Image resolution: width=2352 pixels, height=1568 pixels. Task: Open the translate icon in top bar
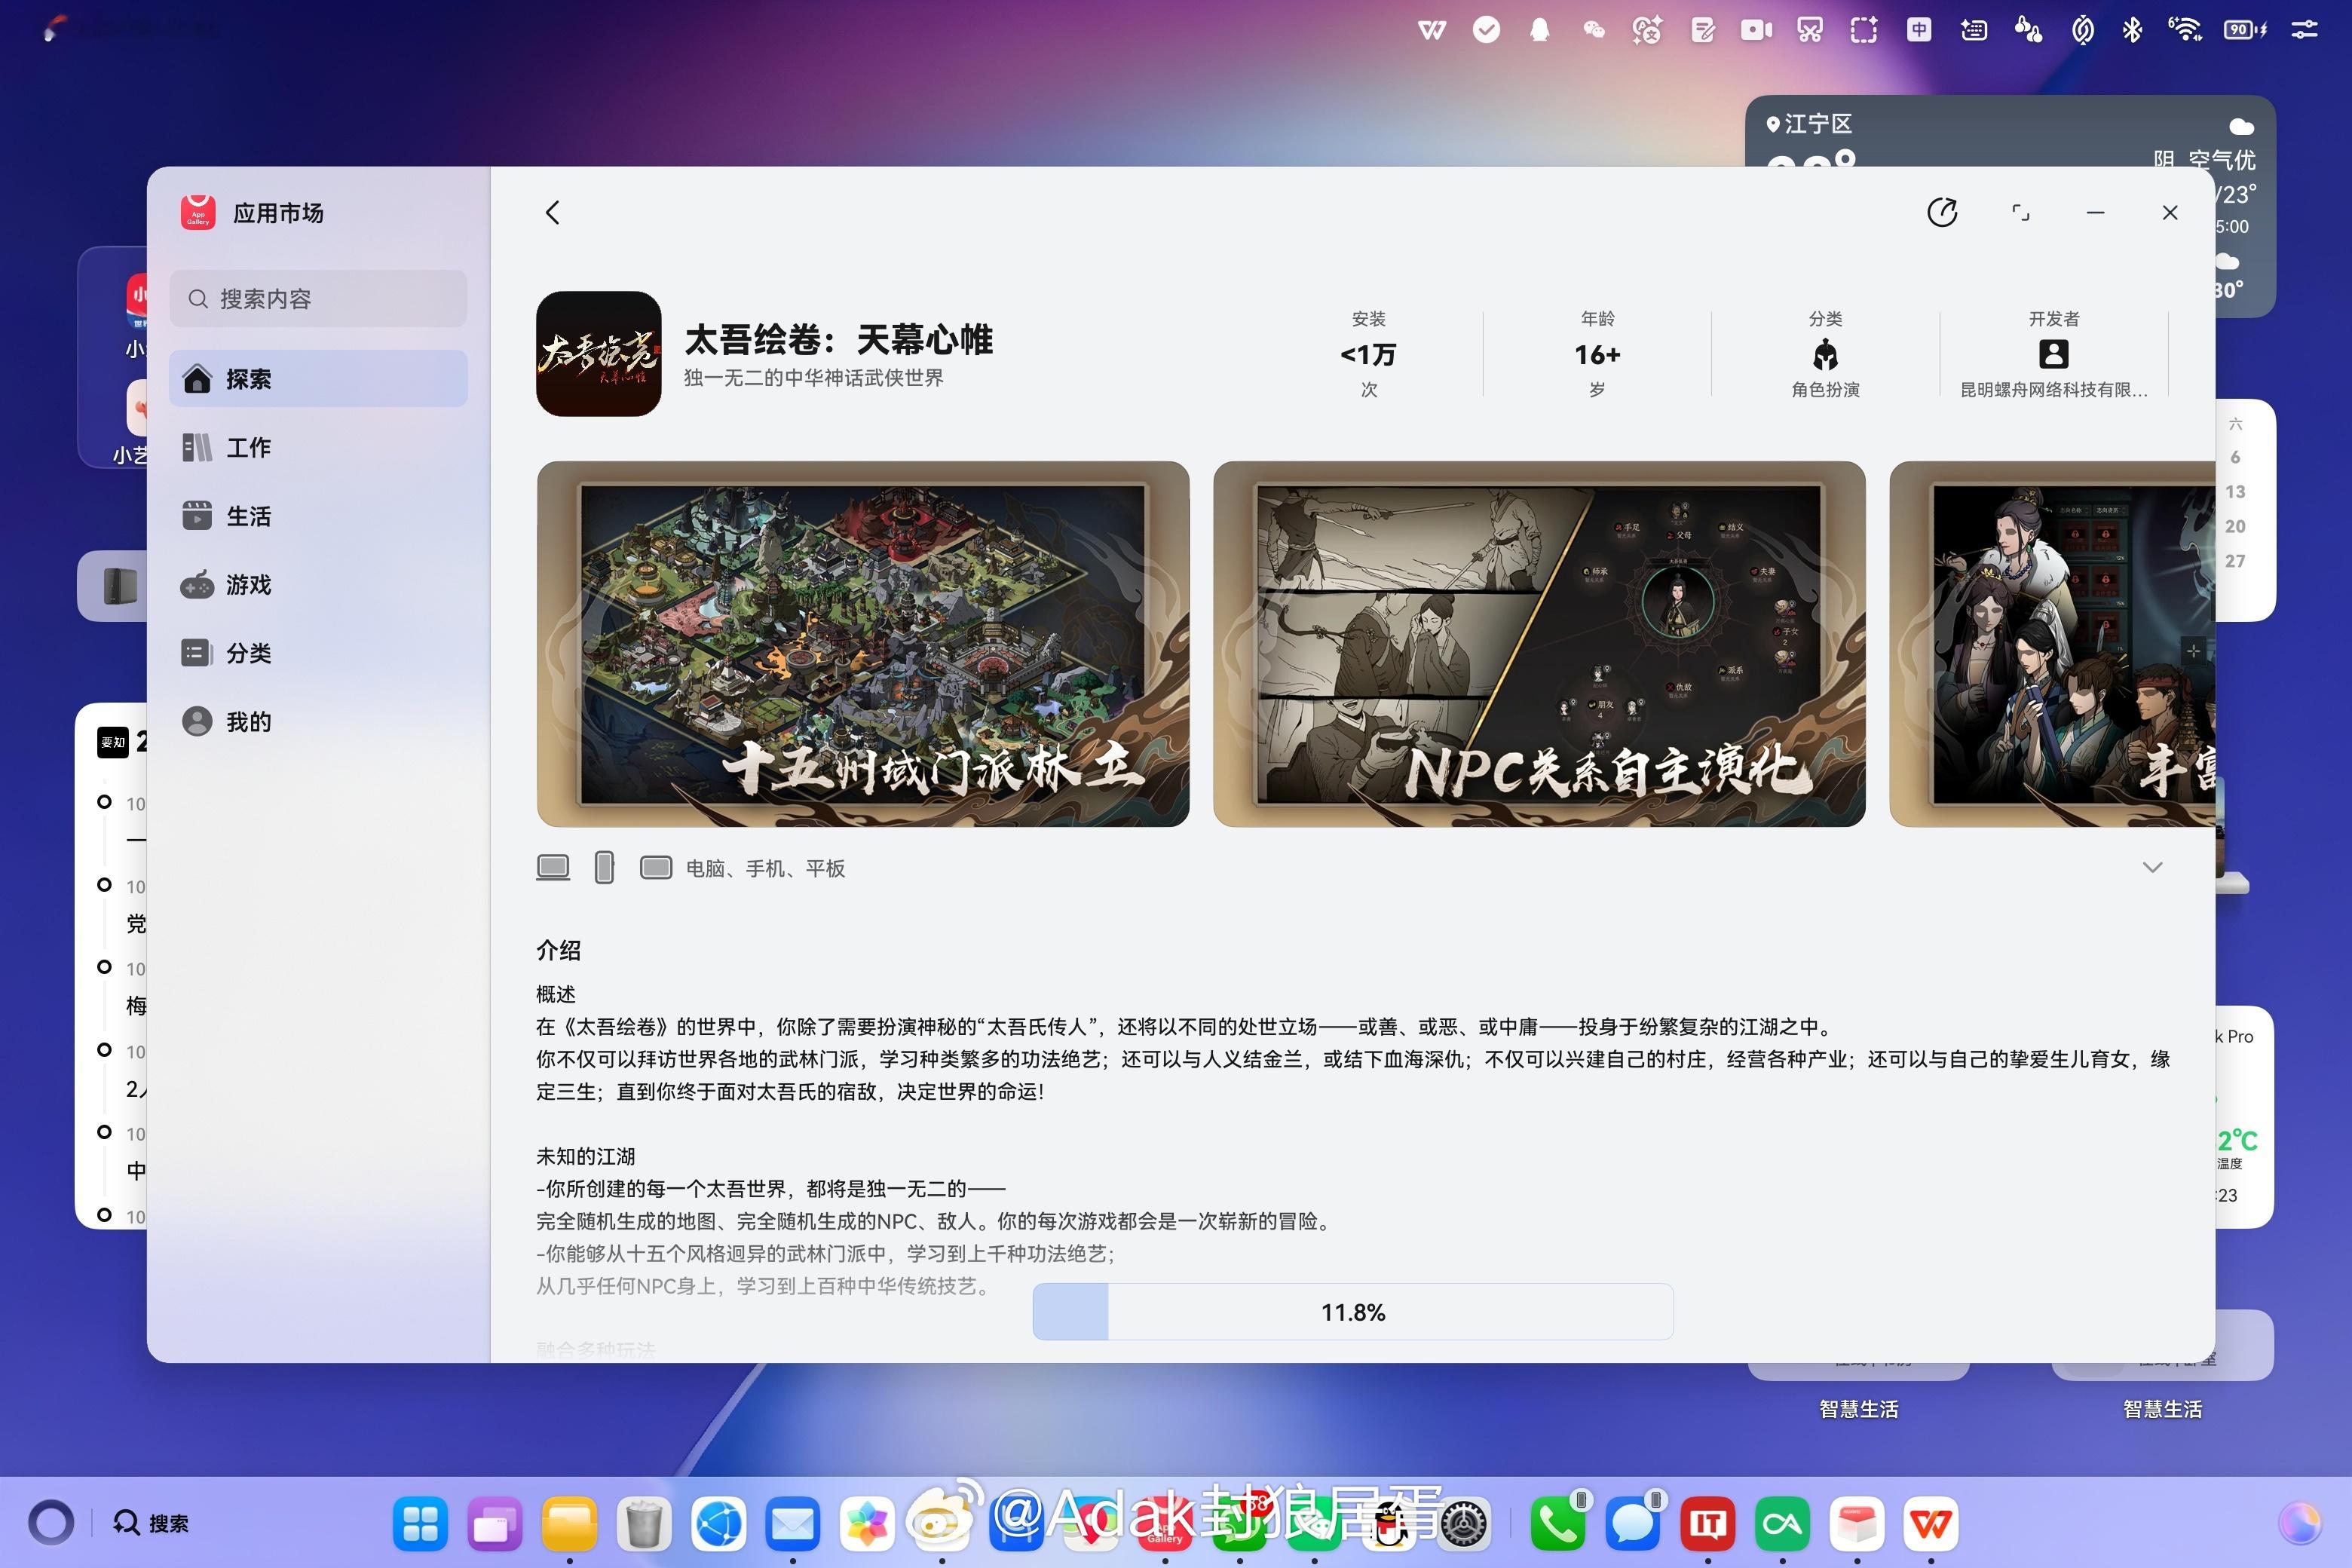click(1647, 30)
